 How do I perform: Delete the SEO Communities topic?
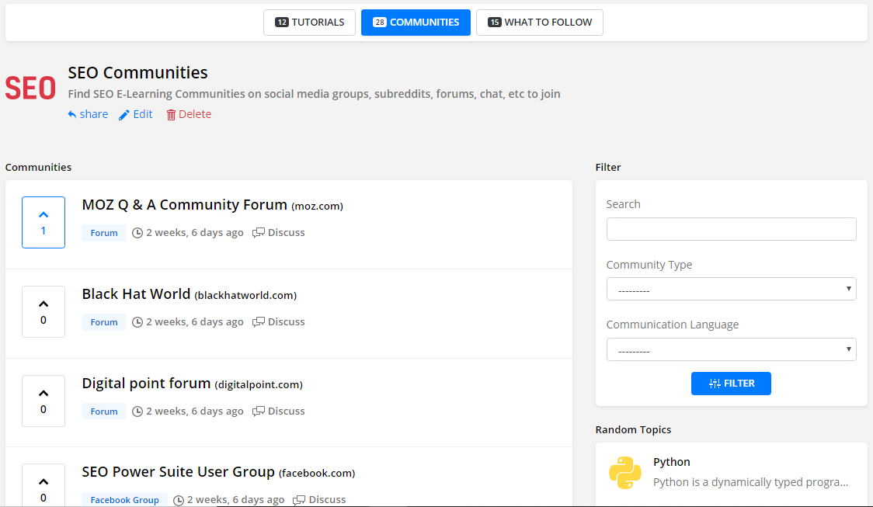point(189,114)
